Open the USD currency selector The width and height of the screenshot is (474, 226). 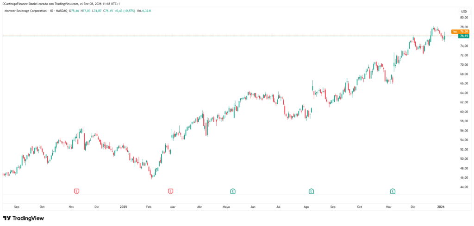click(463, 11)
